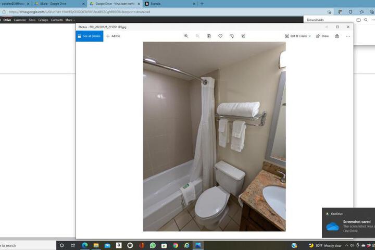Zoom in on the photo
Image resolution: width=375 pixels, height=250 pixels.
click(186, 36)
